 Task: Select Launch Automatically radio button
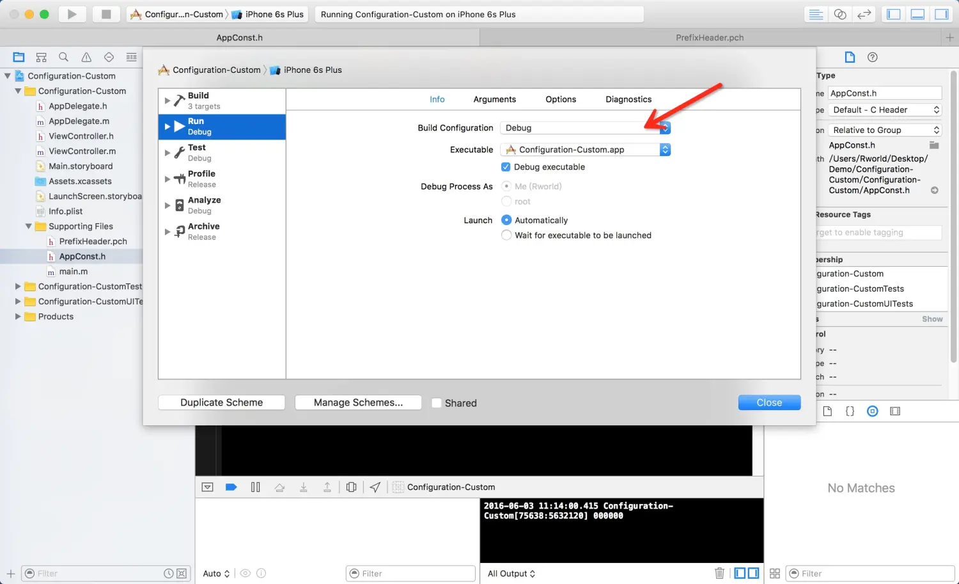506,220
